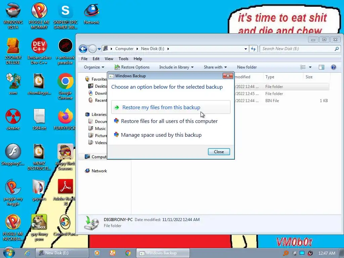Open ShoppingC... Flash desktop icon
The image size is (344, 258).
[x=13, y=155]
